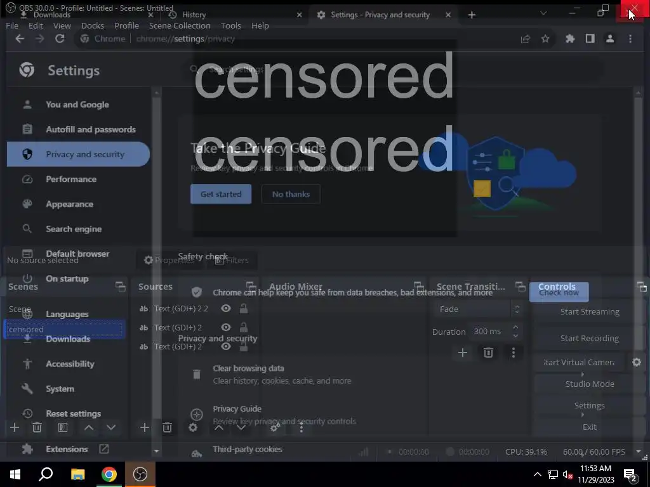Viewport: 650px width, 487px height.
Task: Toggle the lock on the middle Text (GDI+) 2 source
Action: [244, 327]
